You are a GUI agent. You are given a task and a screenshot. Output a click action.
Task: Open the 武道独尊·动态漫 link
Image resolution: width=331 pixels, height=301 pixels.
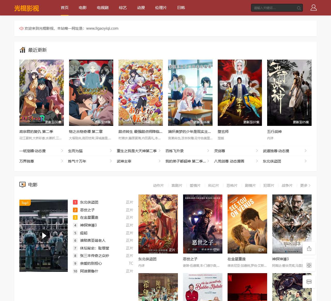[x=276, y=151]
